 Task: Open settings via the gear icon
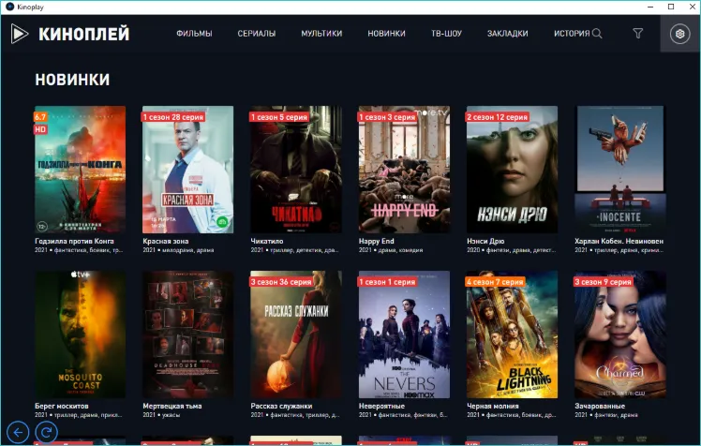[x=679, y=34]
